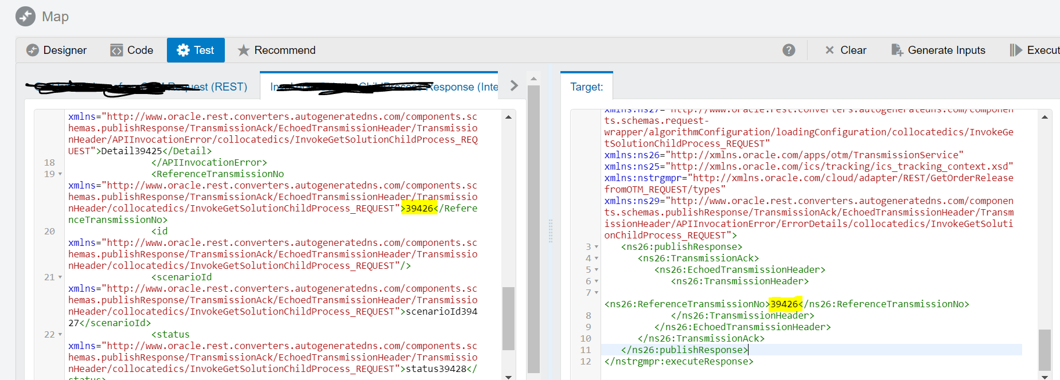The image size is (1060, 380).
Task: Click <ns26:EchoedTransmissionHeader> opening tag
Action: (740, 270)
